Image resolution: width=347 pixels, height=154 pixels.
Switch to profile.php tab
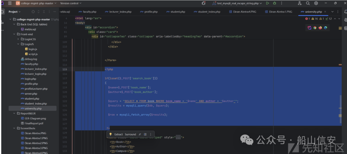pyautogui.click(x=149, y=12)
